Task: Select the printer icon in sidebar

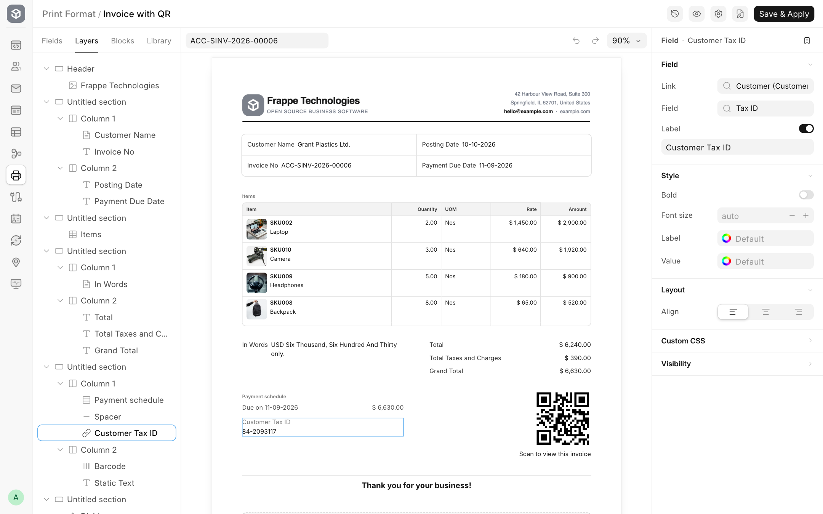Action: tap(16, 175)
